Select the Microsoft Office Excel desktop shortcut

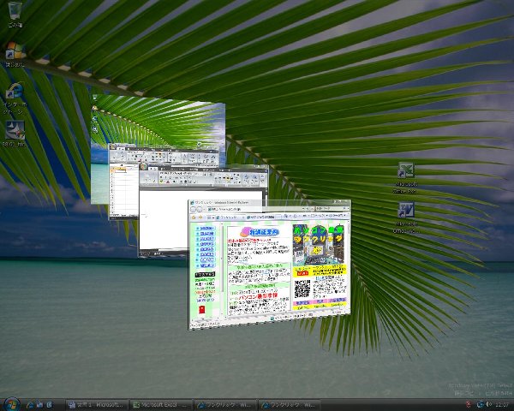(406, 178)
